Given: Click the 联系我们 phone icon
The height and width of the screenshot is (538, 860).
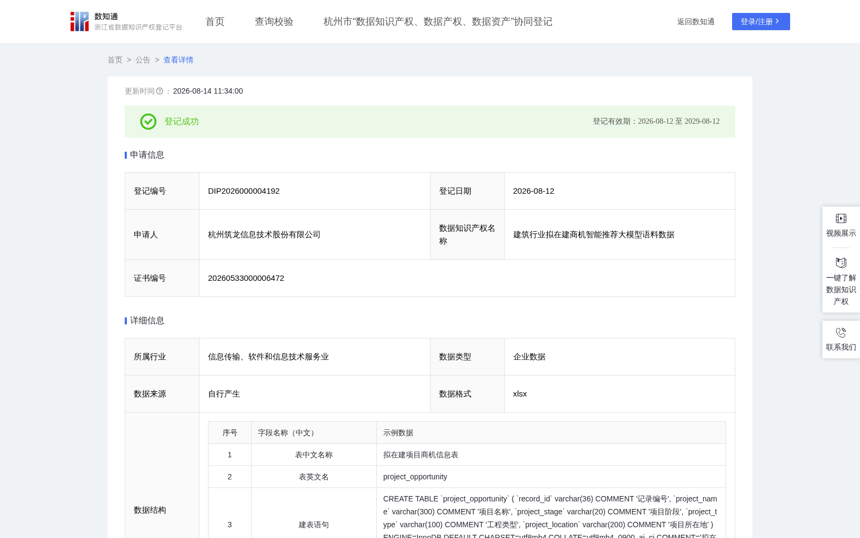Looking at the screenshot, I should (x=841, y=332).
